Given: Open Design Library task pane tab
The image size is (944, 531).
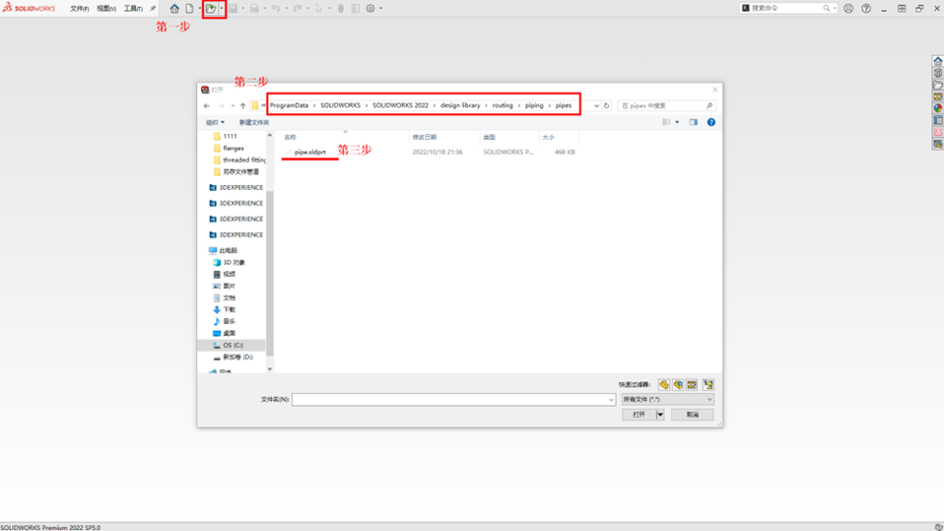Looking at the screenshot, I should (x=938, y=73).
